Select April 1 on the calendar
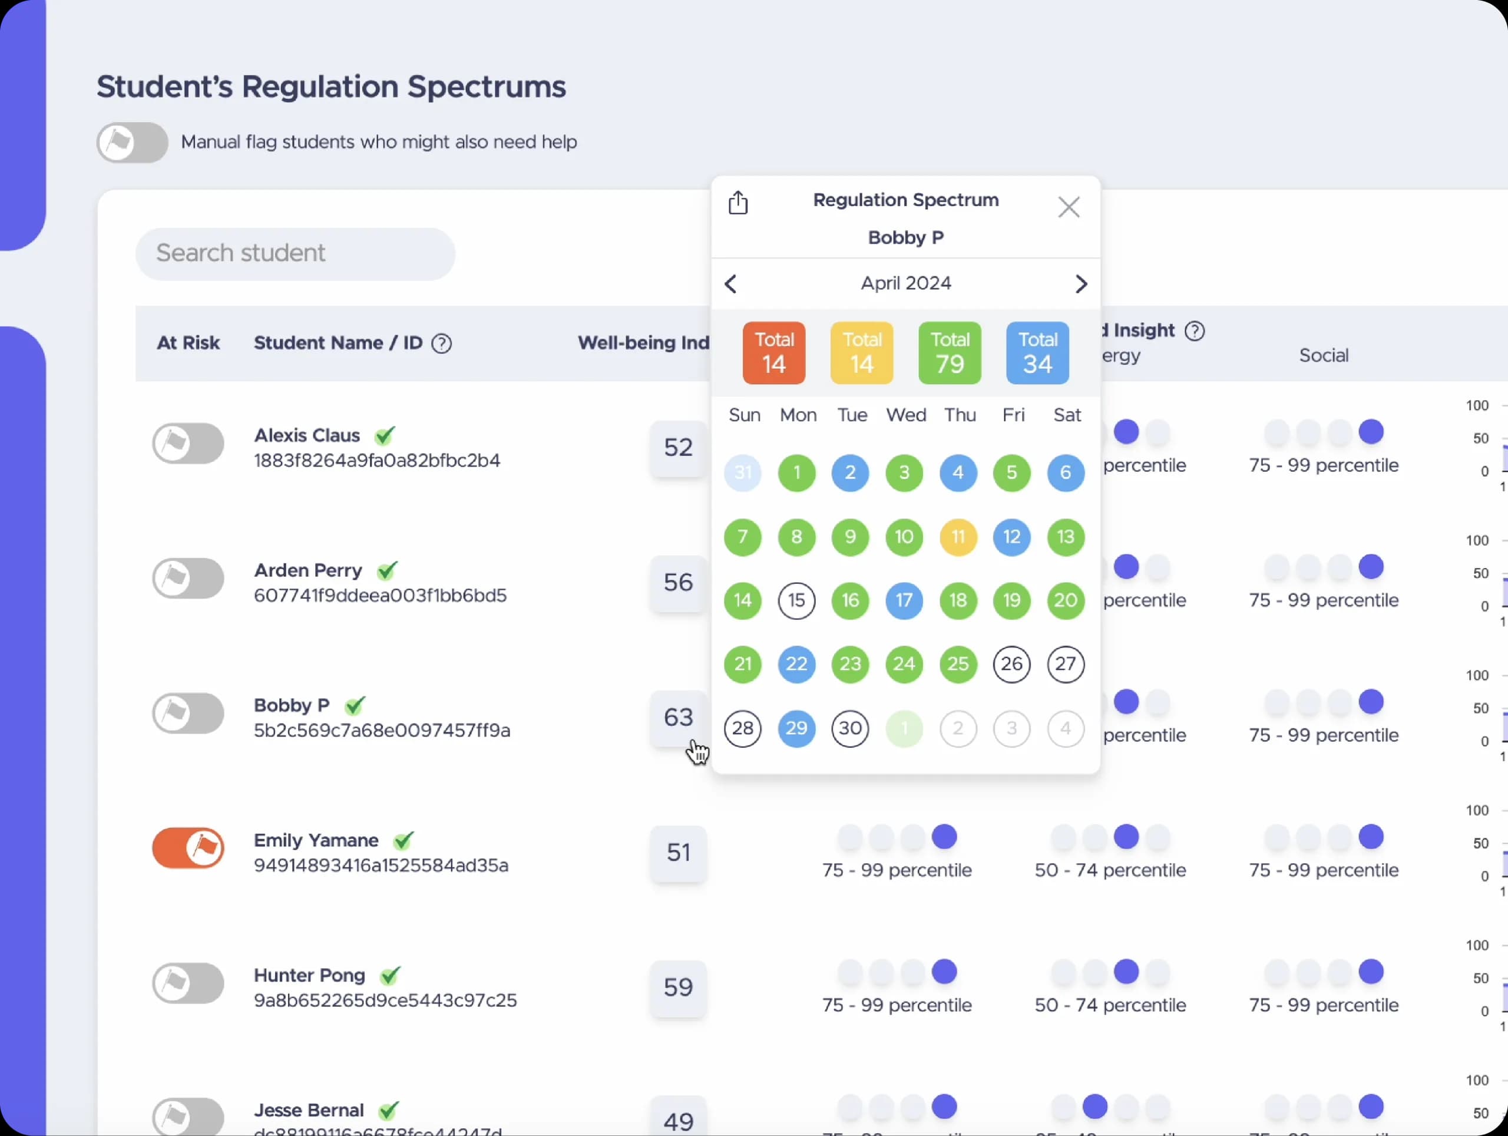1508x1136 pixels. coord(796,473)
